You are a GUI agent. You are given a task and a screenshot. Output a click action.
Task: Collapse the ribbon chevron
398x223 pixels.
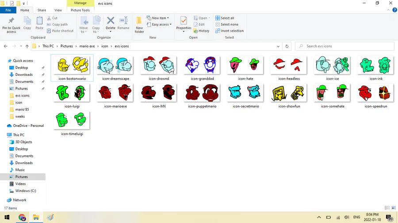click(388, 10)
